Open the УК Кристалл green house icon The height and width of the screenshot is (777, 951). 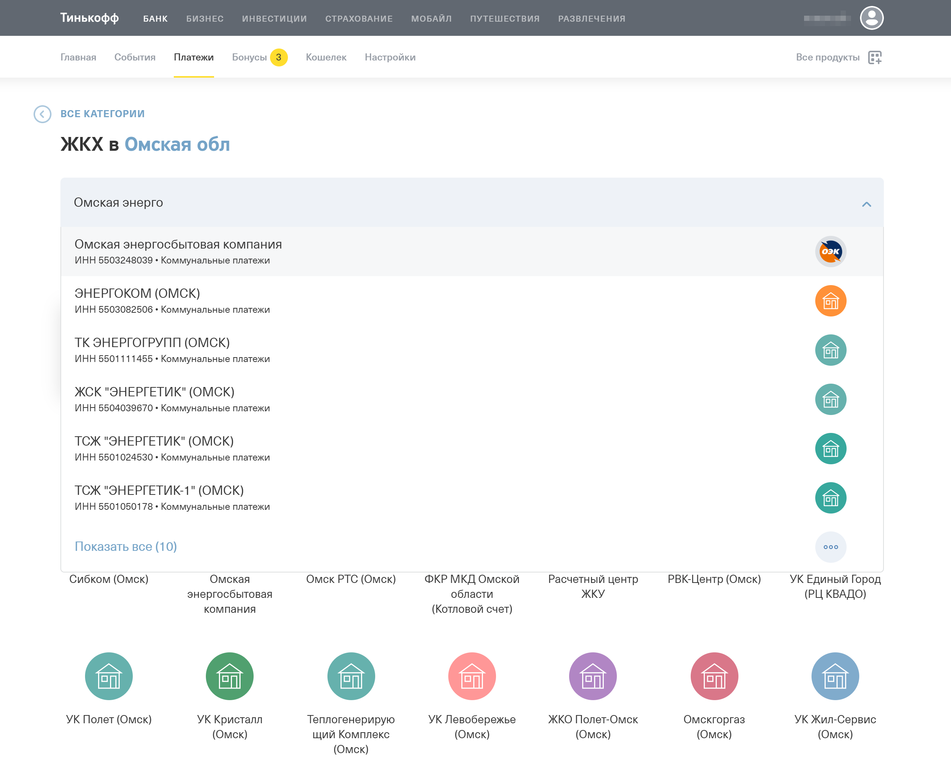point(230,676)
